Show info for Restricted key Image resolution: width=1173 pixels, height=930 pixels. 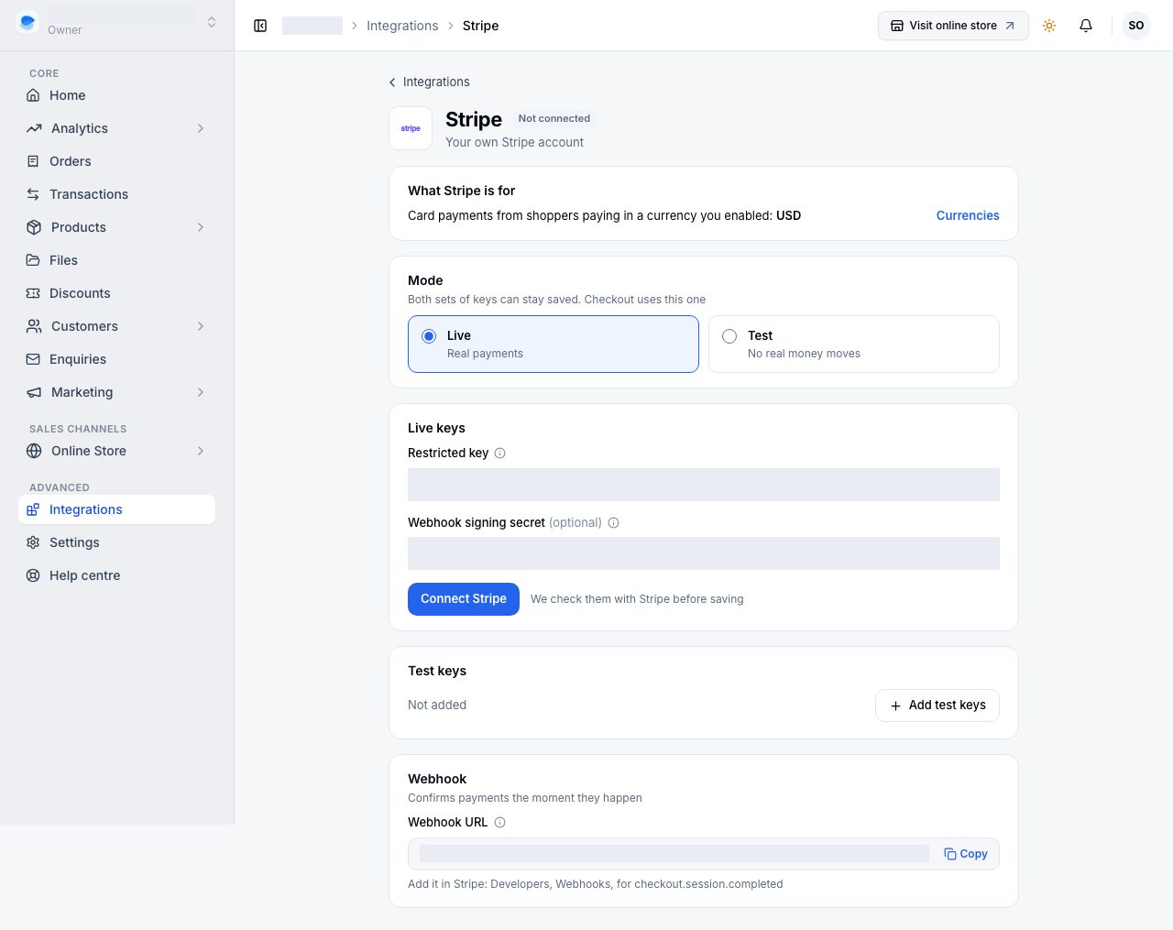pyautogui.click(x=499, y=453)
